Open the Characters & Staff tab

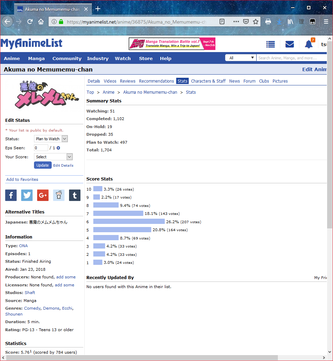(x=208, y=81)
